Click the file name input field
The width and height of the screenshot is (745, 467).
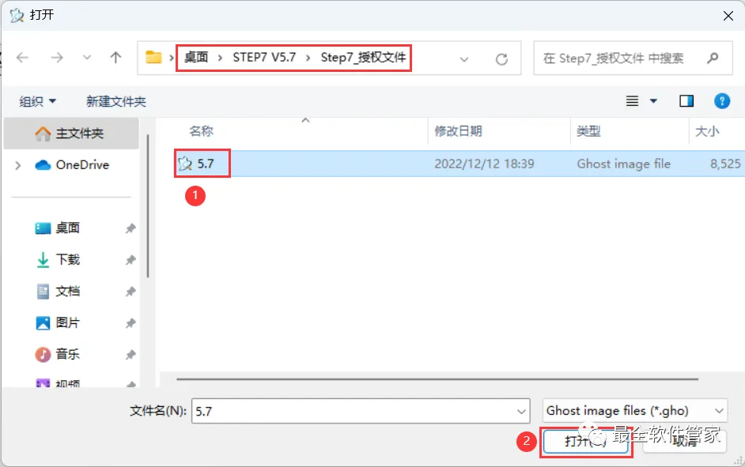(361, 411)
